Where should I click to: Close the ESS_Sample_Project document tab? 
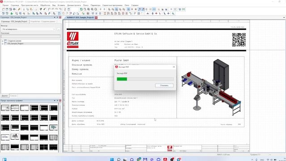coord(96,17)
